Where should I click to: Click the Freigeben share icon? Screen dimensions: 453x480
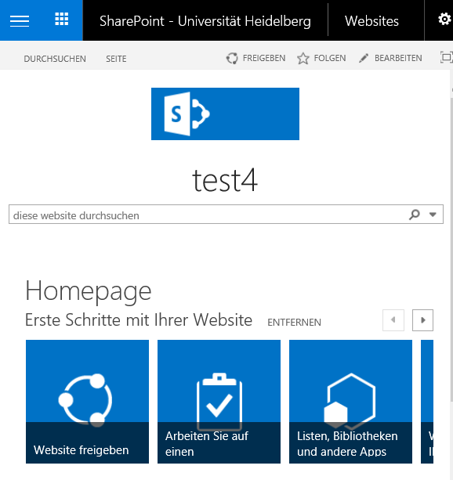[232, 58]
